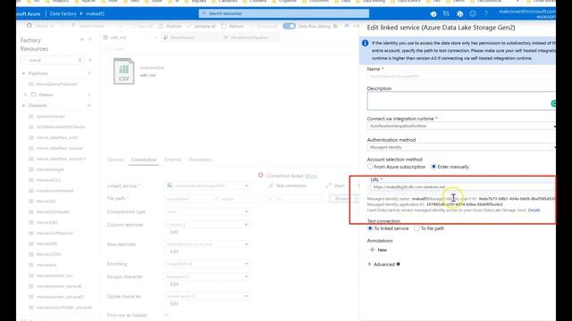572x321 pixels.
Task: Click the More link beside Connection failed
Action: (311, 176)
